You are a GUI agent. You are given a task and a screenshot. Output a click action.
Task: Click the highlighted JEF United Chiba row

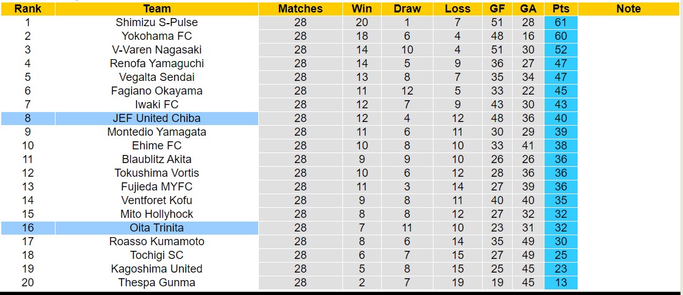point(157,118)
